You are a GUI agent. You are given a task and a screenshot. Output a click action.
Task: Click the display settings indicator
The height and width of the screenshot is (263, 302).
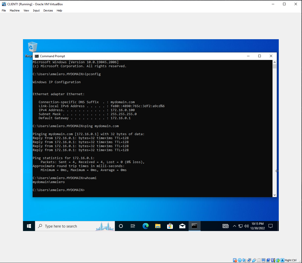(263, 260)
